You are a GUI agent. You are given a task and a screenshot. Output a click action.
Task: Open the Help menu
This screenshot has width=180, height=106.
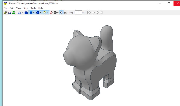(x=40, y=8)
